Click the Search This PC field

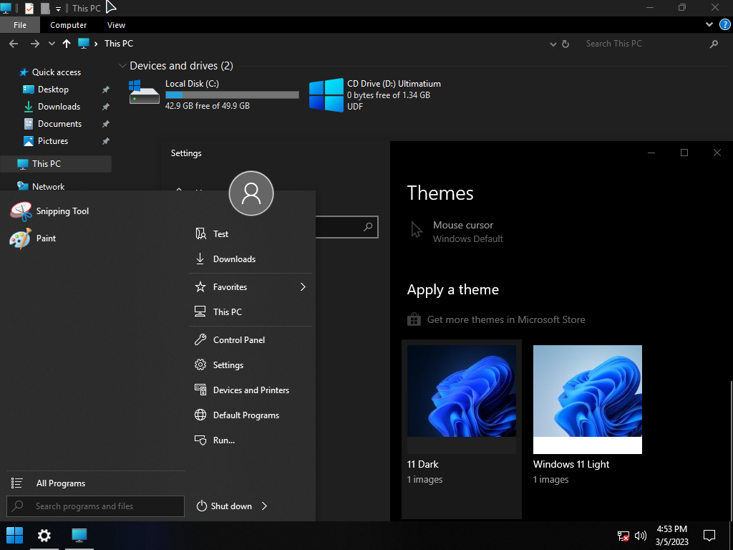645,44
